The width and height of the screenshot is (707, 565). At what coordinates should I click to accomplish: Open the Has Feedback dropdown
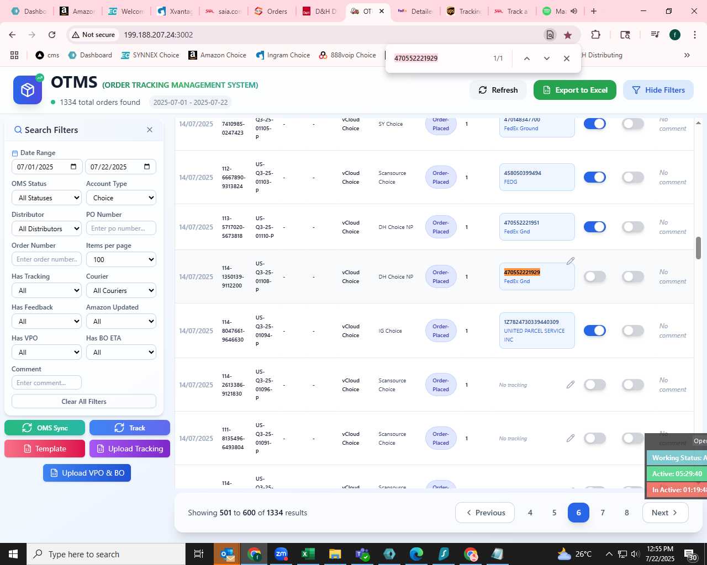coord(46,321)
